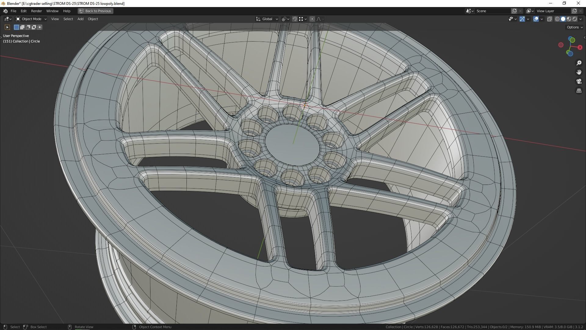The width and height of the screenshot is (586, 330).
Task: Select material preview shading mode
Action: pyautogui.click(x=569, y=19)
